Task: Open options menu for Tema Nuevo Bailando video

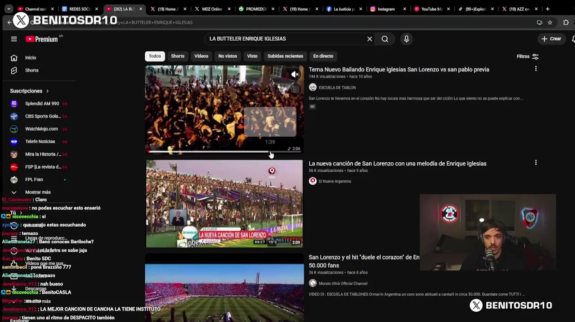Action: 536,69
